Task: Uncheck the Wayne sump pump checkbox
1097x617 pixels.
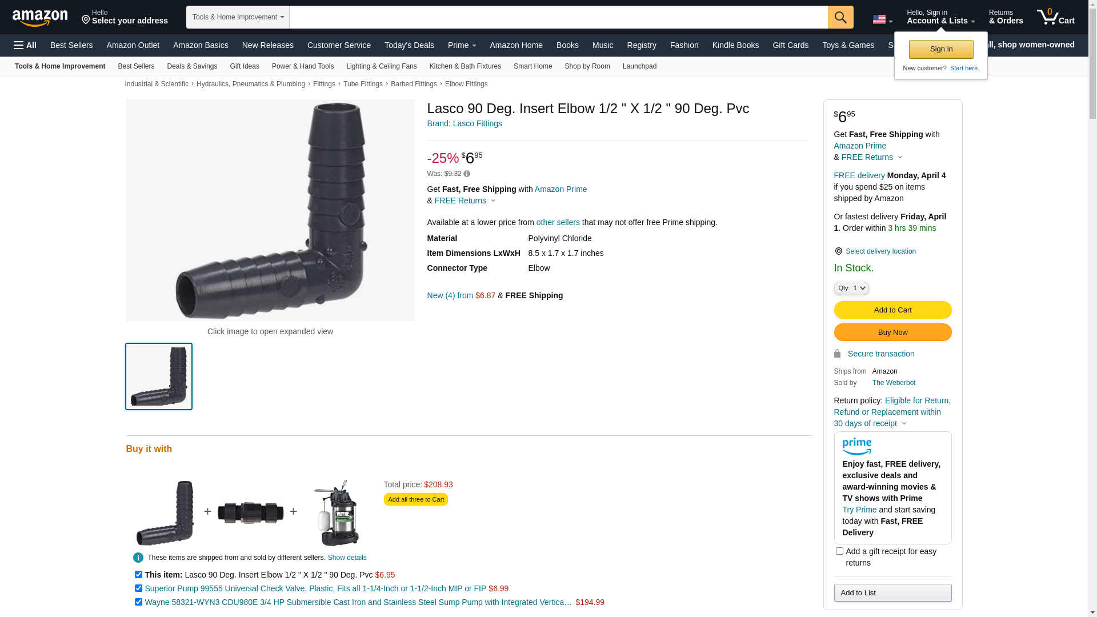Action: (138, 602)
